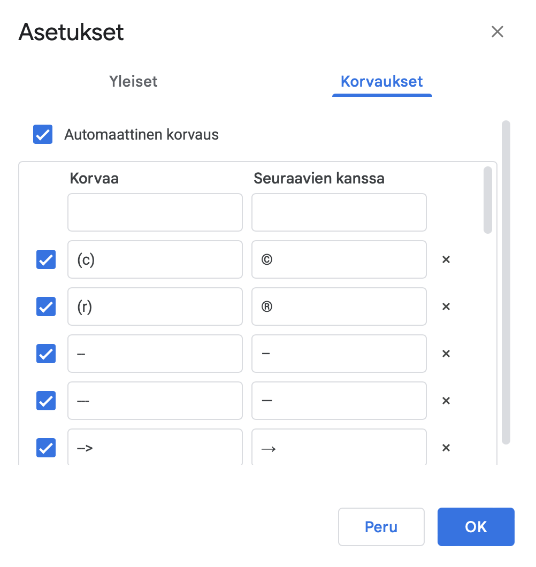The image size is (536, 567).
Task: Click the Seuraavien kanssa entry field
Action: 339,212
